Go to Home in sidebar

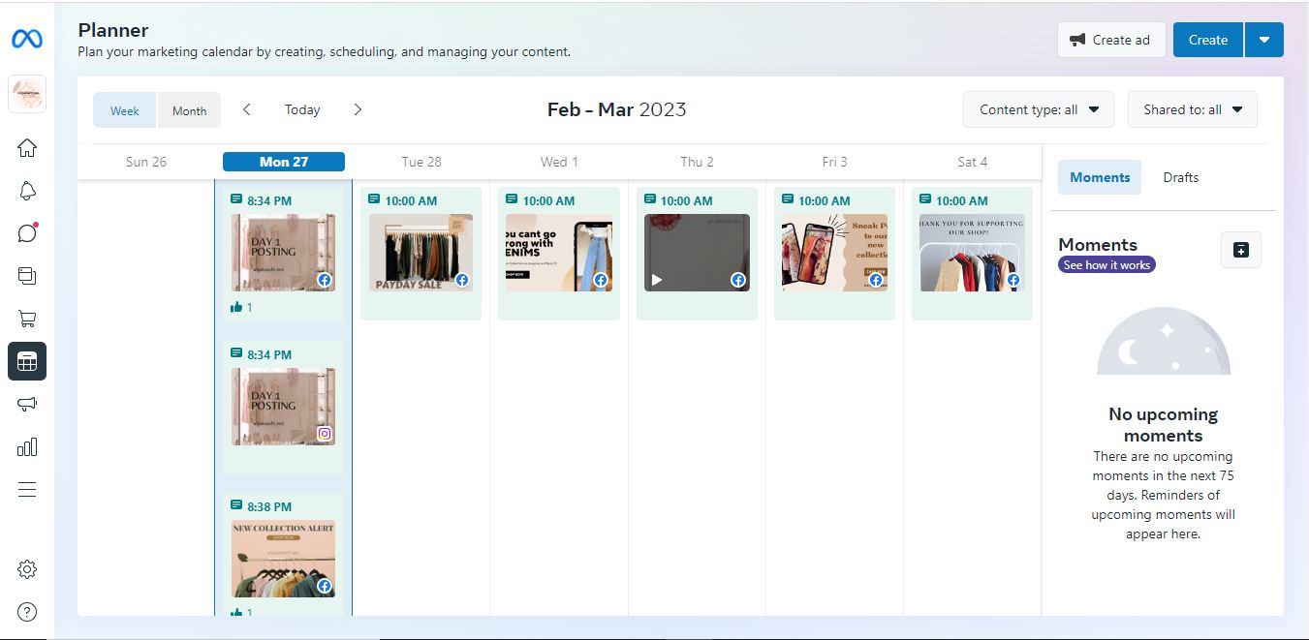[27, 148]
